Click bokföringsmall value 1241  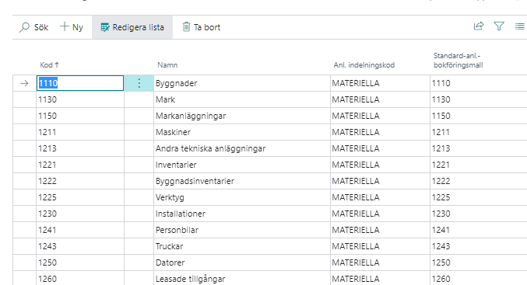point(441,230)
